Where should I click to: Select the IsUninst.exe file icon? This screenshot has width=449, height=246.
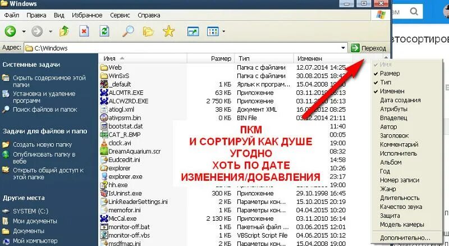104,193
